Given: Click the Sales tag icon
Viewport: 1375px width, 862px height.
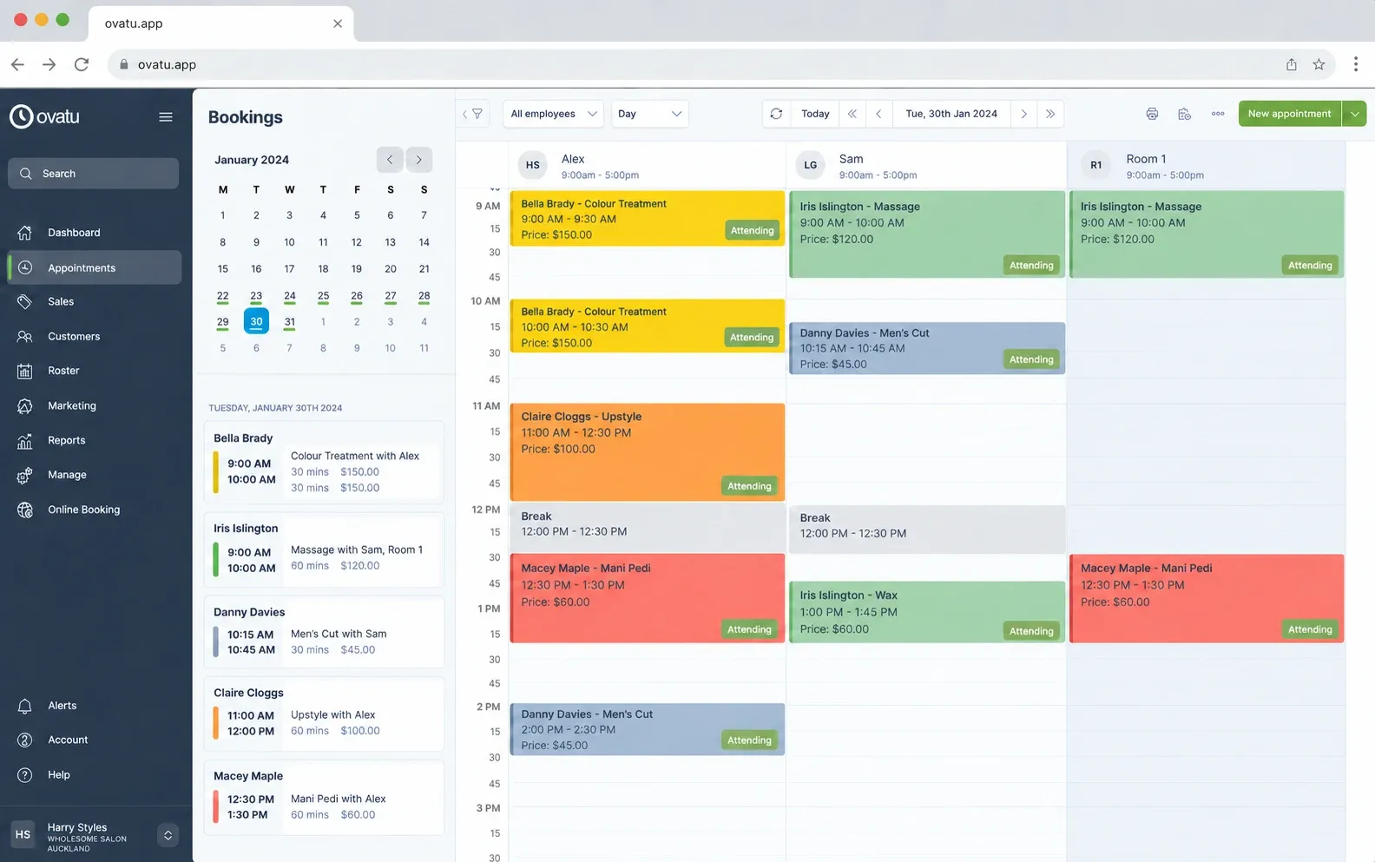Looking at the screenshot, I should [25, 301].
